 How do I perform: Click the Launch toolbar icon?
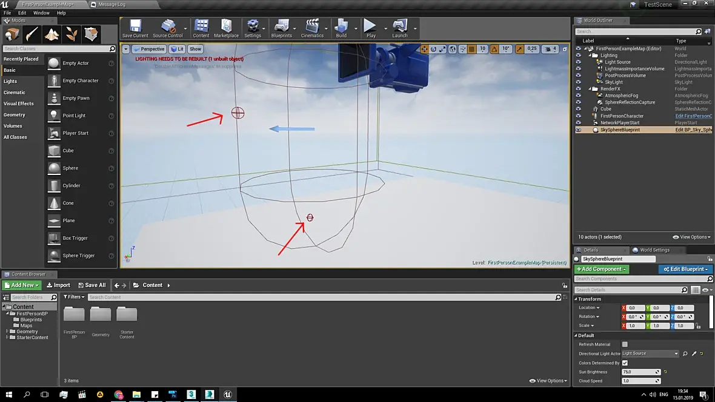click(x=399, y=27)
